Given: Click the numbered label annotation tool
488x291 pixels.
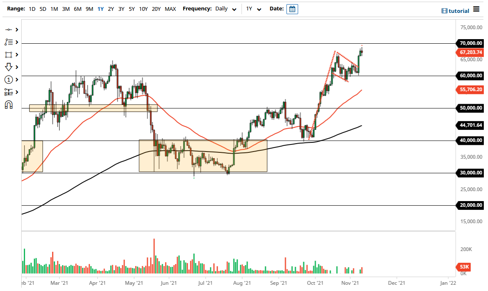Looking at the screenshot, I should pyautogui.click(x=8, y=80).
